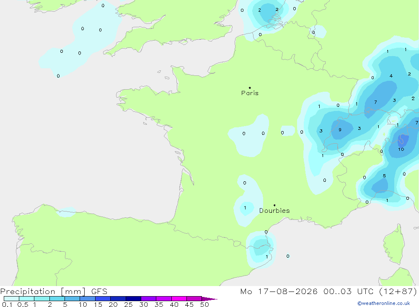Click the 7 mm value in southern Germany
This screenshot has height=307, width=419.
[375, 102]
